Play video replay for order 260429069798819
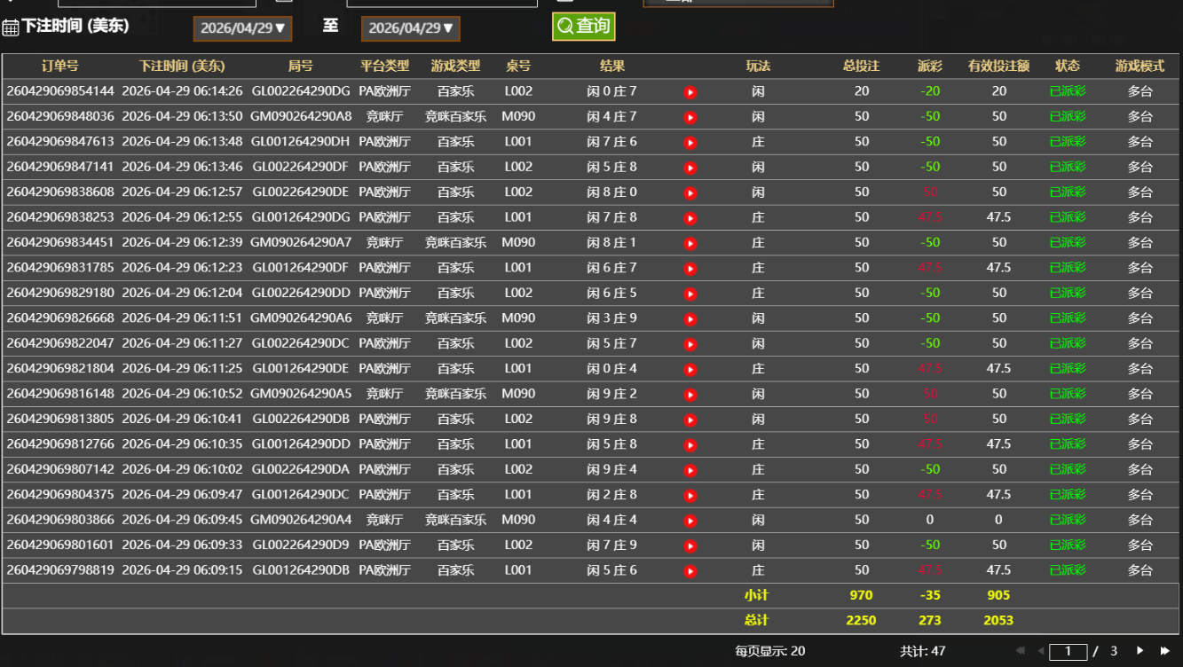 (690, 571)
